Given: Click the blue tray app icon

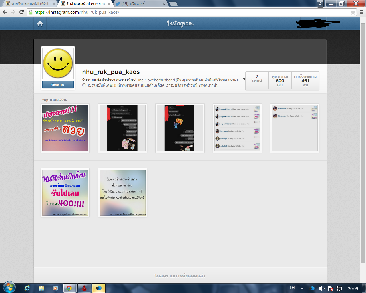Looking at the screenshot, I should [312, 288].
